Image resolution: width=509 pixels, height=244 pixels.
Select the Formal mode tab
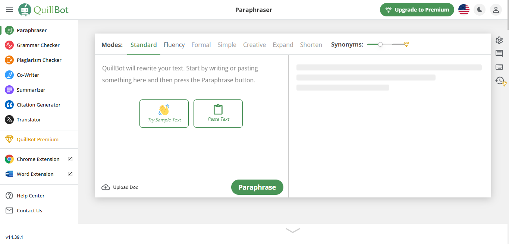[201, 45]
